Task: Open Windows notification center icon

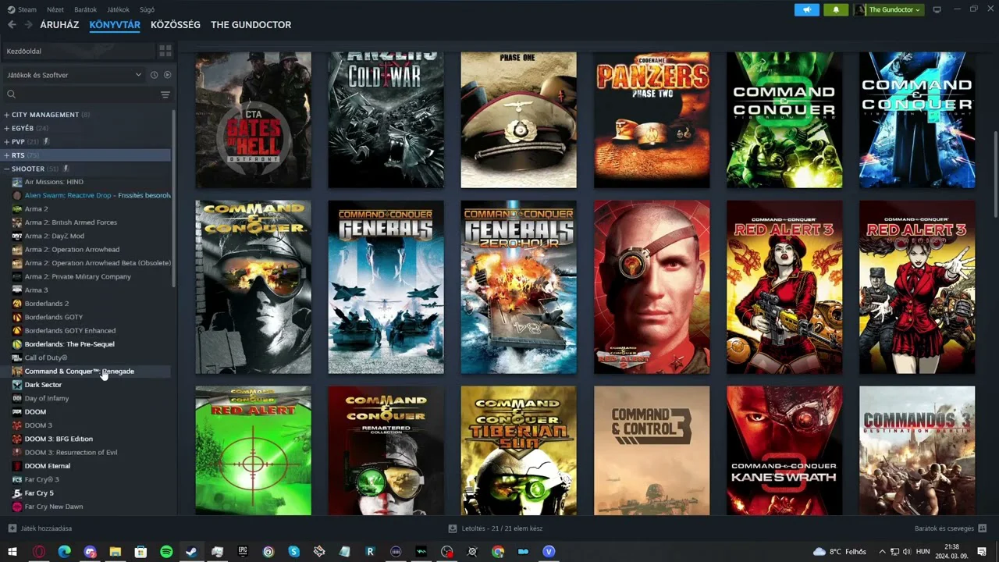Action: pyautogui.click(x=982, y=552)
